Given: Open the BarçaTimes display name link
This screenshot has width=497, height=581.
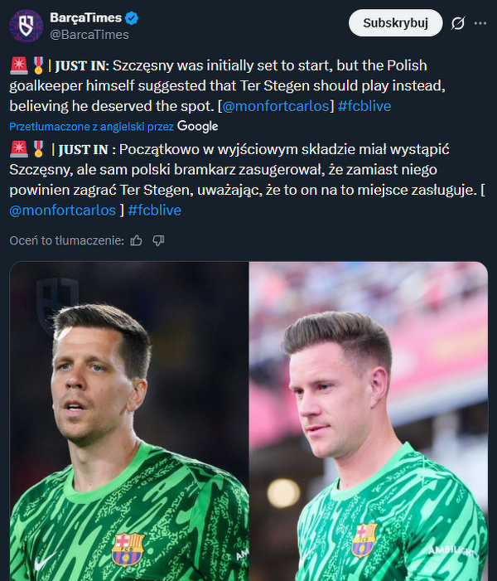Looking at the screenshot, I should (85, 17).
